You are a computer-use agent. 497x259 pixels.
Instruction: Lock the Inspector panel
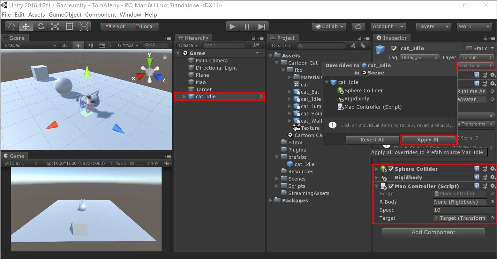point(485,38)
